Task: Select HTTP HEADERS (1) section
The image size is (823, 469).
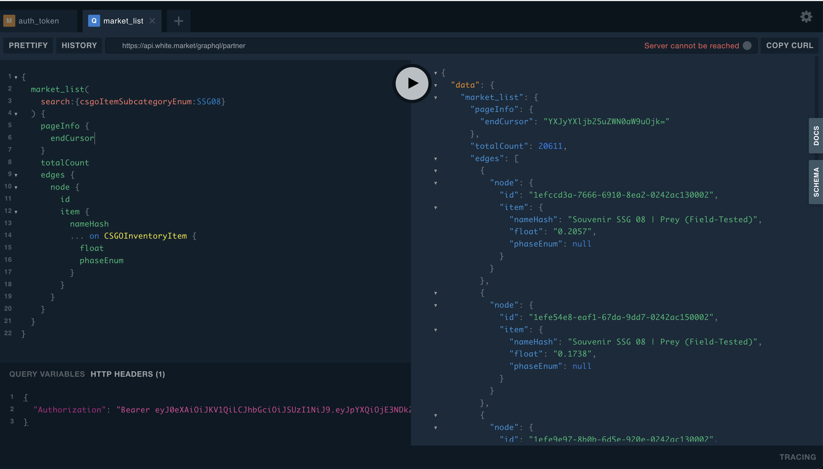Action: coord(128,374)
